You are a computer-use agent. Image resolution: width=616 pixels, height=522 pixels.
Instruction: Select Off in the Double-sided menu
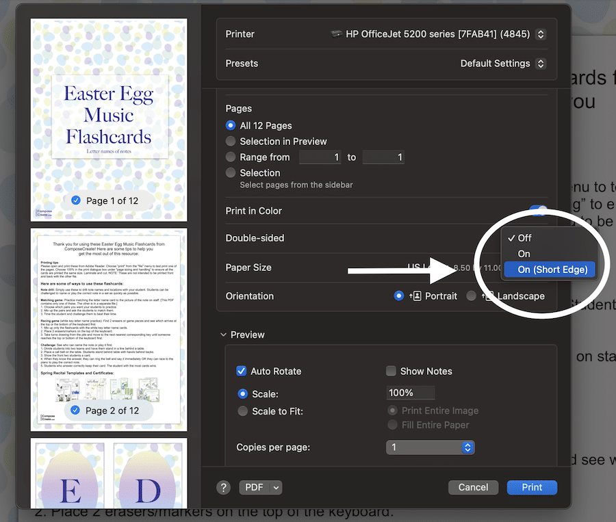point(524,237)
